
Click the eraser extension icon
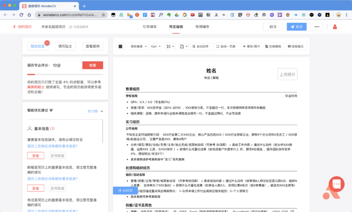(256, 15)
